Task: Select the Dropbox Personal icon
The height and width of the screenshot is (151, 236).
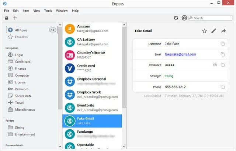Action: (70, 81)
